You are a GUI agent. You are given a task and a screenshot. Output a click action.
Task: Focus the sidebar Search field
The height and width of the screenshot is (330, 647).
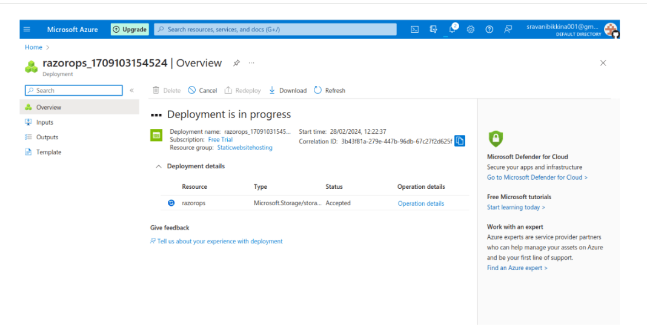point(74,90)
